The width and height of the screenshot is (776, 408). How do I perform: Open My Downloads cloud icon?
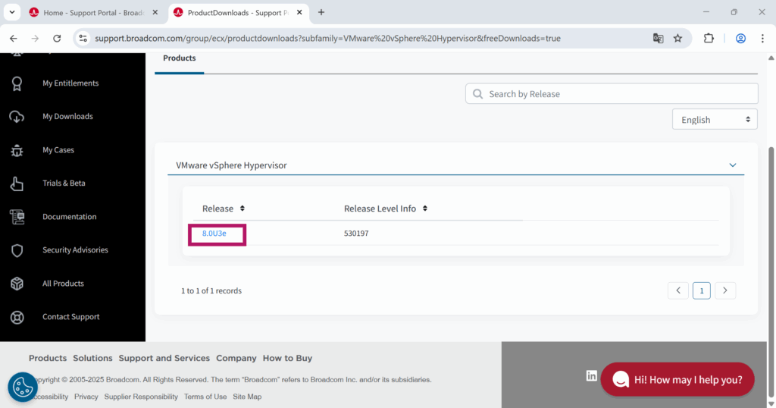17,117
